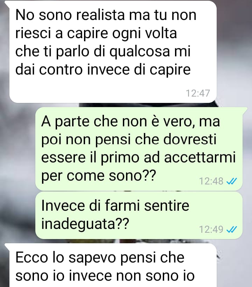
Task: Tap the tail corner of the green 12:48 bubble
Action: (245, 110)
